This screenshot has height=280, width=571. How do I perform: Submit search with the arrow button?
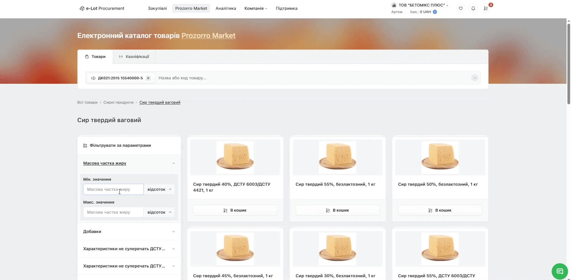tap(474, 78)
